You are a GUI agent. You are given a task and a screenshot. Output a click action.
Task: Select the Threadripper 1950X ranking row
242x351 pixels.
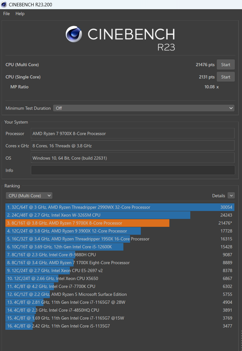point(120,239)
